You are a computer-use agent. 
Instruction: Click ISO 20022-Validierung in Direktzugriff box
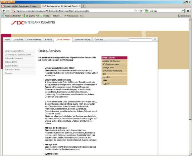click(114, 71)
